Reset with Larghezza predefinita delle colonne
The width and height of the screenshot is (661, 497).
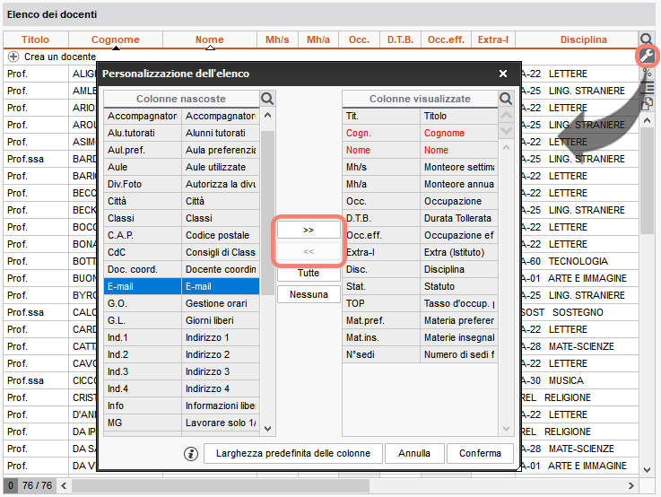coord(293,454)
